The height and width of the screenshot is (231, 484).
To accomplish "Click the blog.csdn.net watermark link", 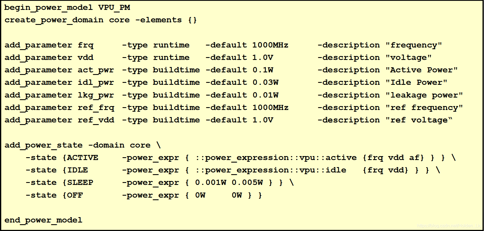I will point(449,226).
